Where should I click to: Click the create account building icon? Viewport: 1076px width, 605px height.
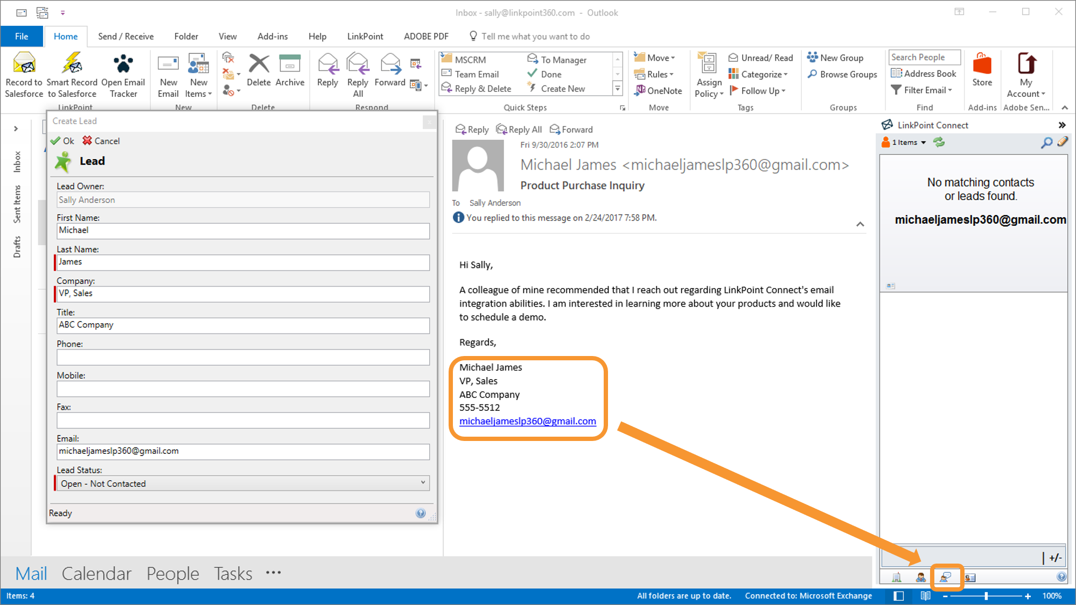(897, 577)
